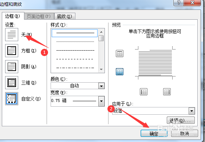This screenshot has height=142, width=205.
Task: Click the 三维 (3-D) label
Action: pyautogui.click(x=29, y=83)
